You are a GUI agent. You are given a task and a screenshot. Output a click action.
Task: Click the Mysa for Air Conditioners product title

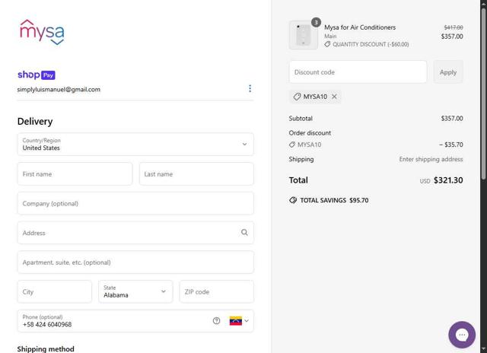(360, 27)
